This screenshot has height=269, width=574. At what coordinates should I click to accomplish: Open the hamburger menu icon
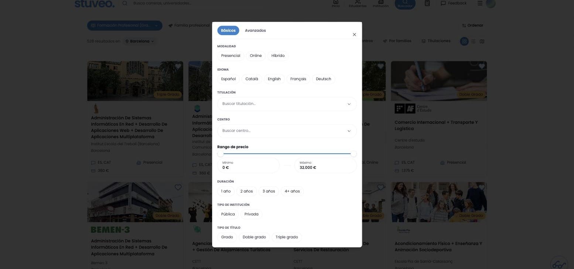480,3
